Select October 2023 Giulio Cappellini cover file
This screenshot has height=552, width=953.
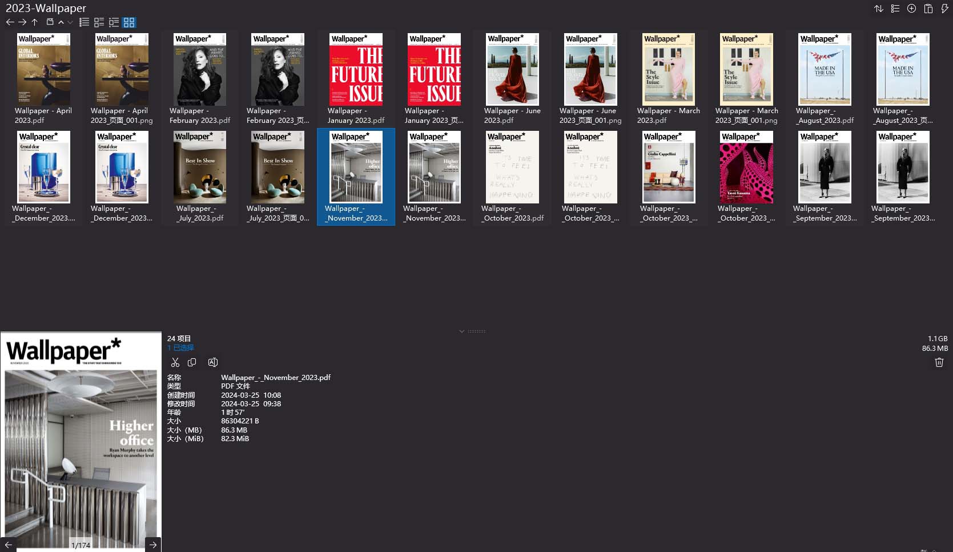tap(669, 177)
